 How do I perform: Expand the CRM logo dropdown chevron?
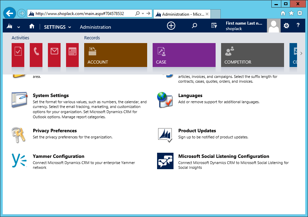(x=19, y=27)
